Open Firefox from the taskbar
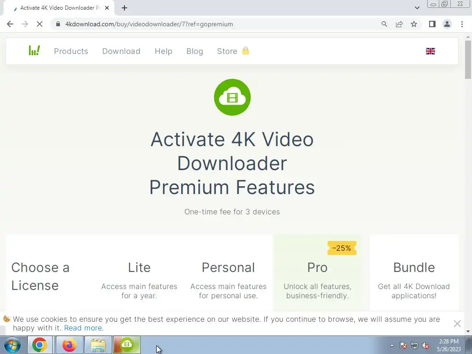The width and height of the screenshot is (472, 354). tap(69, 345)
